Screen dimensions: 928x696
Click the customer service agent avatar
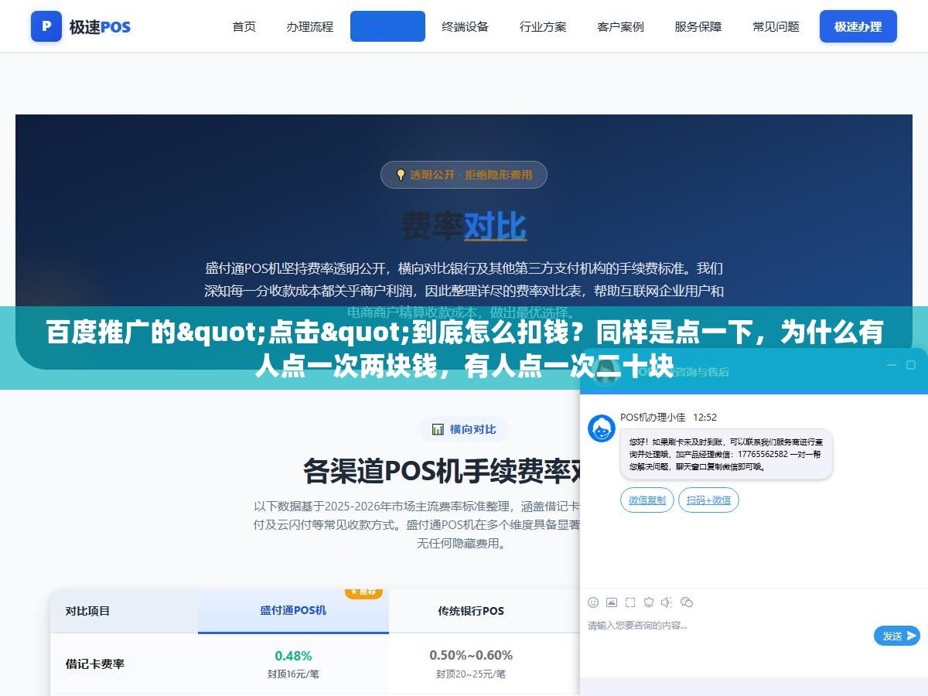click(602, 428)
